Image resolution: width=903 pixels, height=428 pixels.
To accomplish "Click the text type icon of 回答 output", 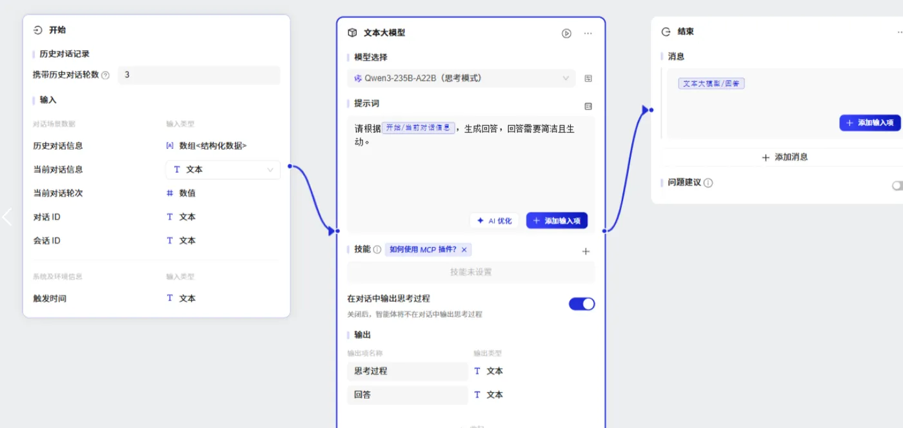I will (477, 394).
